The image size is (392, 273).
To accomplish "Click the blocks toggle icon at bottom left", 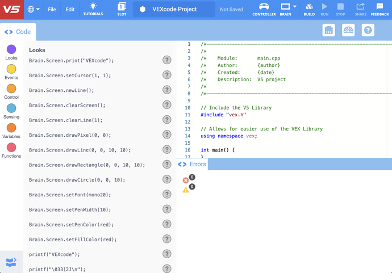I will [x=11, y=262].
